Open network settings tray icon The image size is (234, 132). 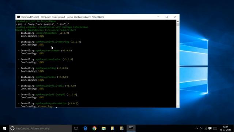point(205,128)
